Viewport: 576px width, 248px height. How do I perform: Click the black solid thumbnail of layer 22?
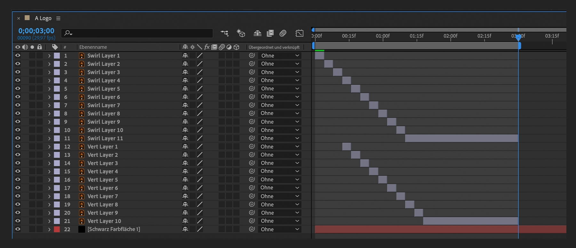coord(82,229)
